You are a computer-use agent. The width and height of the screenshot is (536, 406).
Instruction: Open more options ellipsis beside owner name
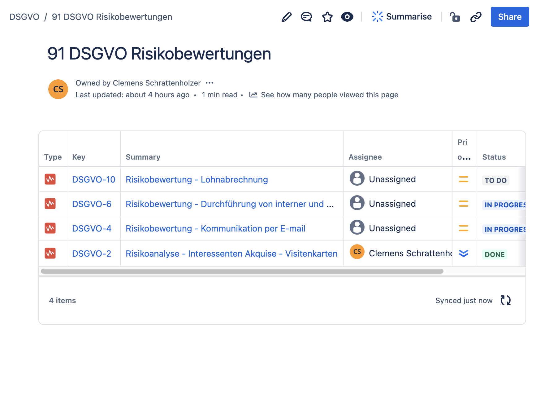(x=210, y=83)
